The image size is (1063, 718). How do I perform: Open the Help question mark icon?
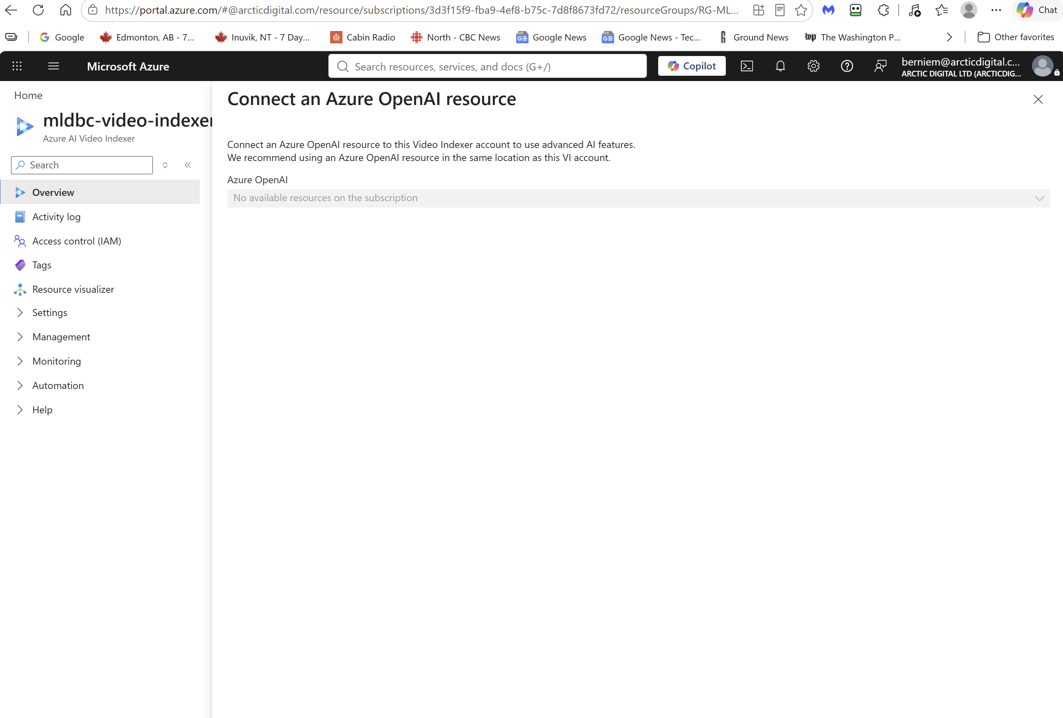[x=847, y=66]
